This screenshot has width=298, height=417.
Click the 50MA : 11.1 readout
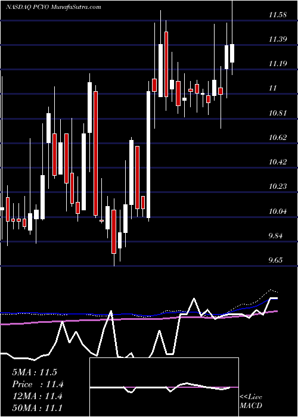(x=37, y=408)
